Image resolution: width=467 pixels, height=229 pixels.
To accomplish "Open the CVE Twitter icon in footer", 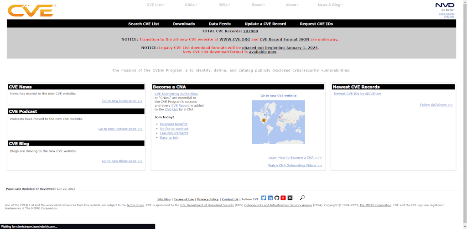I will [x=264, y=198].
